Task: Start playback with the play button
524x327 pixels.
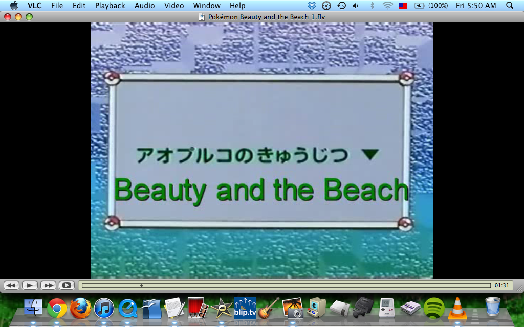Action: pos(30,285)
